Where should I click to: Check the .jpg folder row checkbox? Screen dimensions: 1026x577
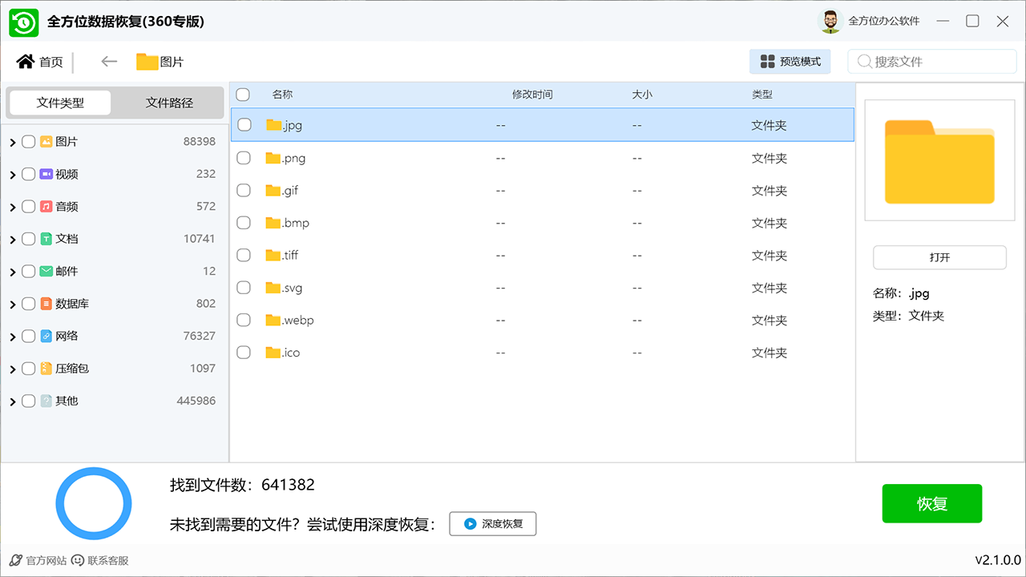click(x=244, y=125)
